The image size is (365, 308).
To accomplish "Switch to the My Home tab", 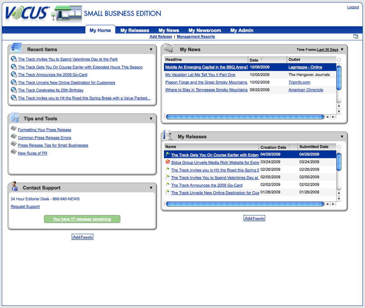I will point(100,30).
